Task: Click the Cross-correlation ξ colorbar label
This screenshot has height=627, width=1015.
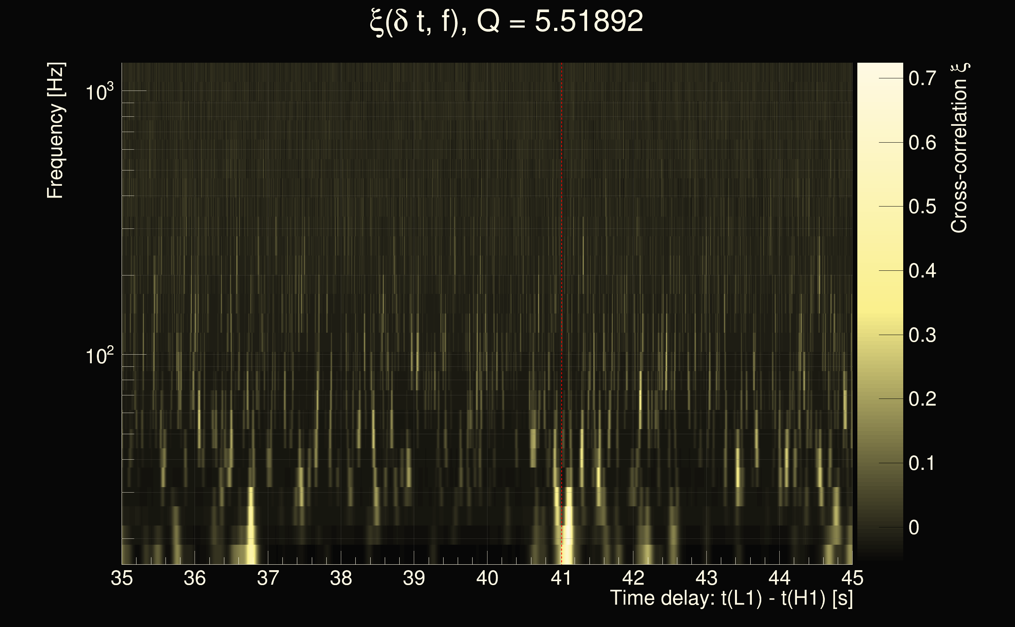Action: 959,148
